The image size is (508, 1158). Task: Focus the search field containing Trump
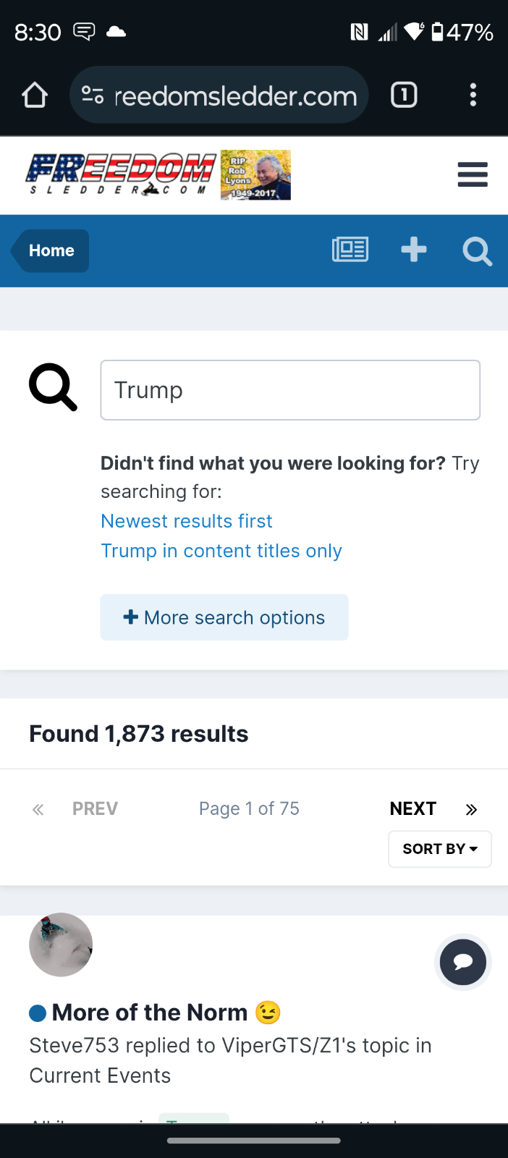[290, 390]
